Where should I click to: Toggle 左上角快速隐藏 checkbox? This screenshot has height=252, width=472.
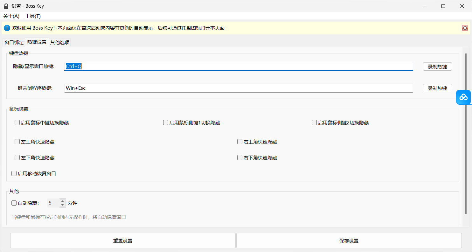click(x=17, y=142)
